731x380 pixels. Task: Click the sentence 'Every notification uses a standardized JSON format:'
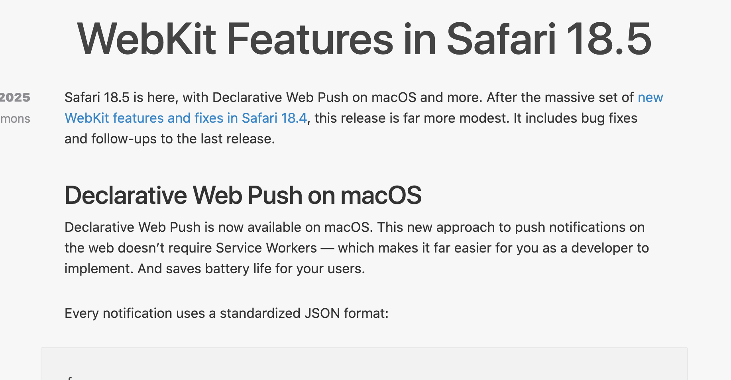pyautogui.click(x=226, y=313)
